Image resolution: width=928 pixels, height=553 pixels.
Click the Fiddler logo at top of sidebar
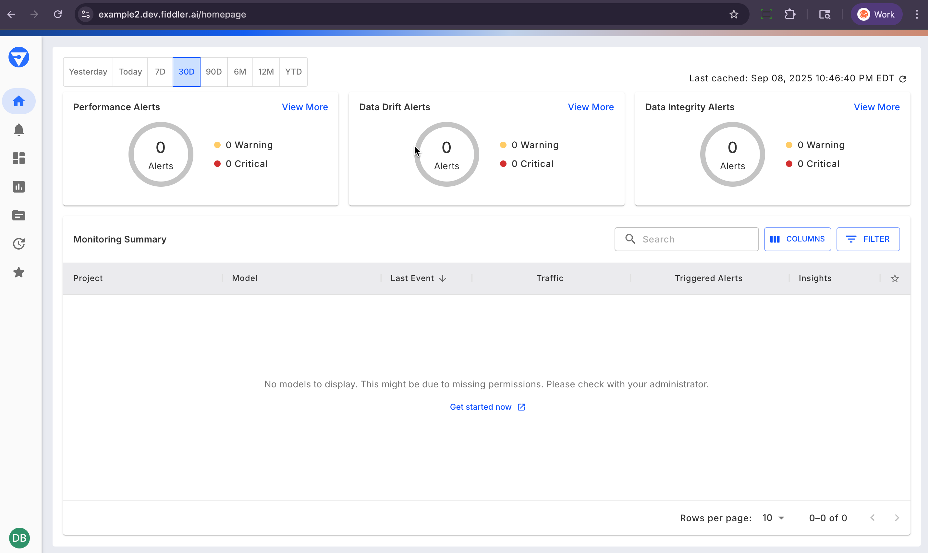[18, 57]
